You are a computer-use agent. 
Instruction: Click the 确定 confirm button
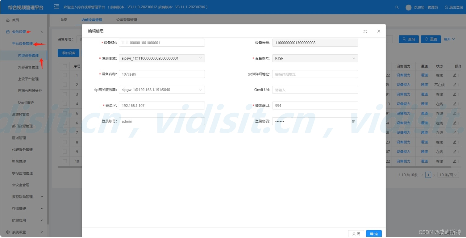374,234
